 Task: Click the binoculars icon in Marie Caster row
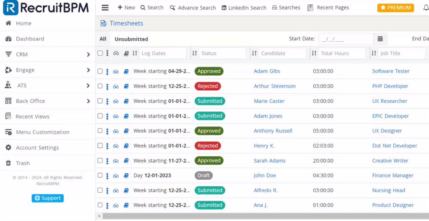116,101
